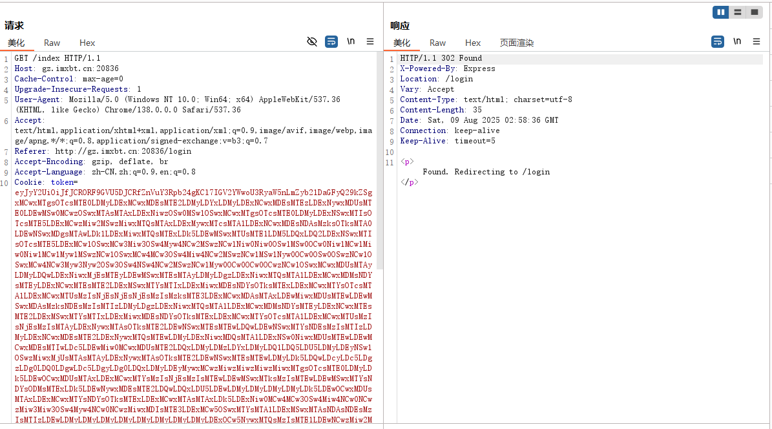
Task: Toggle word wrap in request panel
Action: point(331,41)
